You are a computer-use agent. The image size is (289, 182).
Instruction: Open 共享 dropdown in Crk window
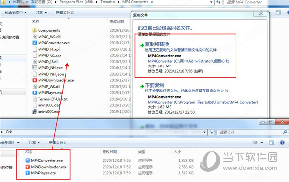[34, 143]
